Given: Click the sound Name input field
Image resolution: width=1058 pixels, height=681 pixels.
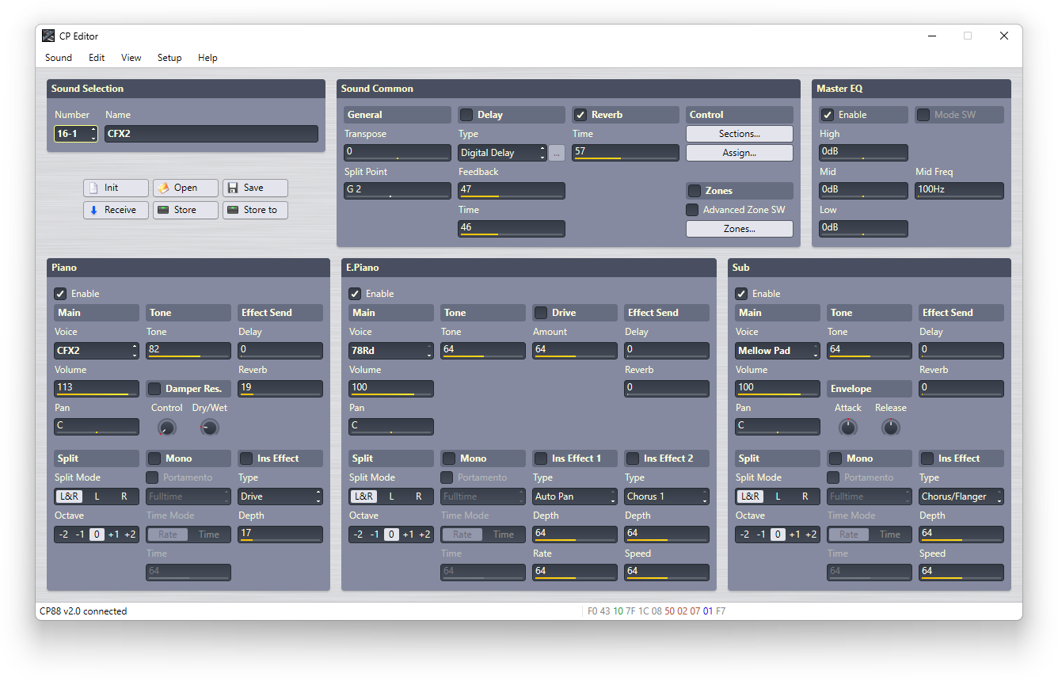Looking at the screenshot, I should (x=211, y=134).
